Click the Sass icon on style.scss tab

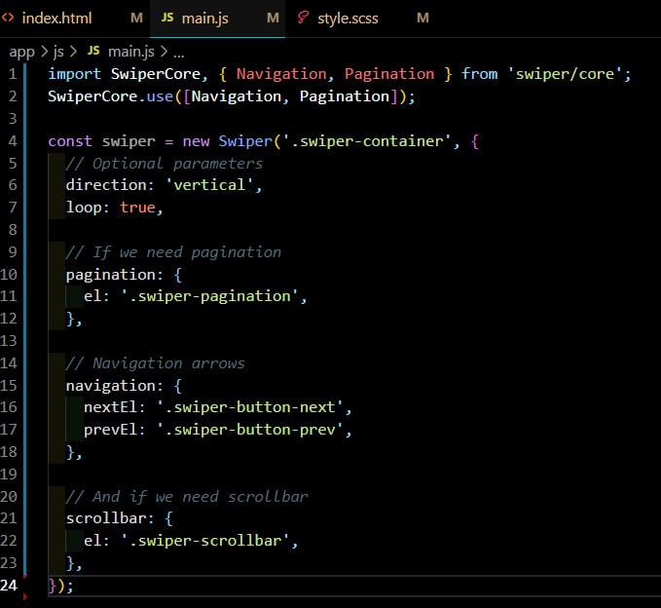[x=303, y=18]
